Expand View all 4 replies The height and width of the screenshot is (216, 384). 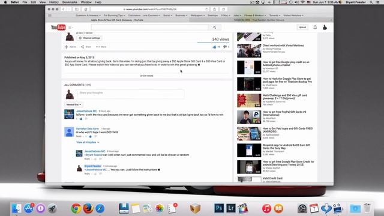88,142
